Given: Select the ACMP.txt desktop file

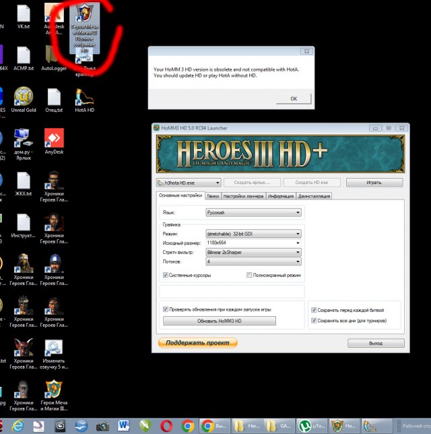Looking at the screenshot, I should click(24, 59).
